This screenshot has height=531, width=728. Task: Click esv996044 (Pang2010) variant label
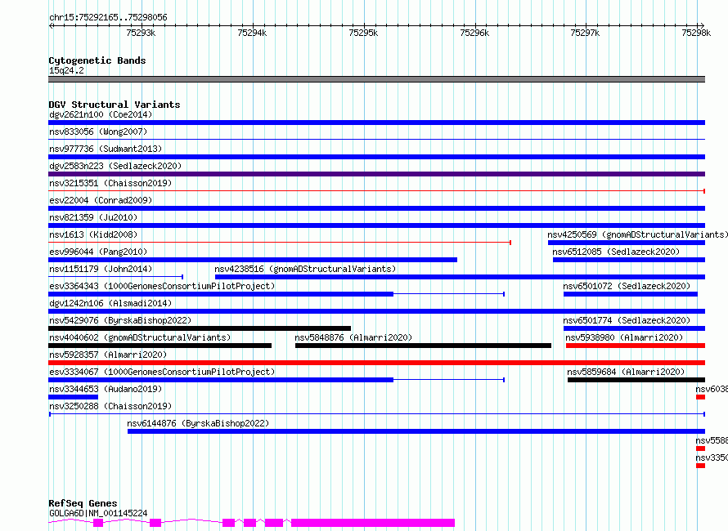click(x=98, y=252)
